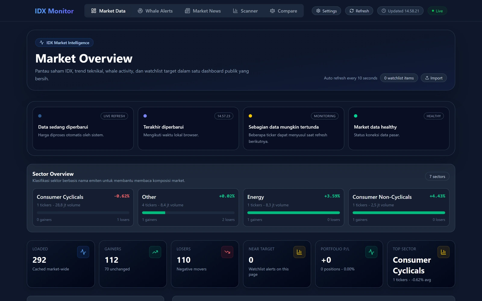
Task: Click the -0.62% Consumer Cyclicals change
Action: [x=122, y=196]
